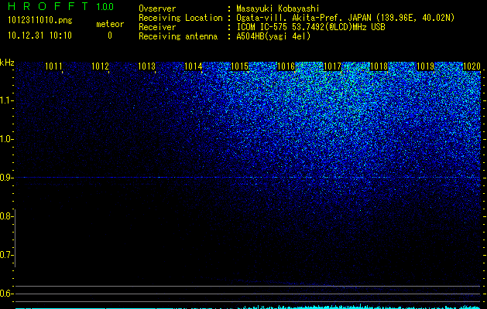Image resolution: width=487 pixels, height=309 pixels.
Task: Click the cyan signal level graph at bottom
Action: [248, 307]
